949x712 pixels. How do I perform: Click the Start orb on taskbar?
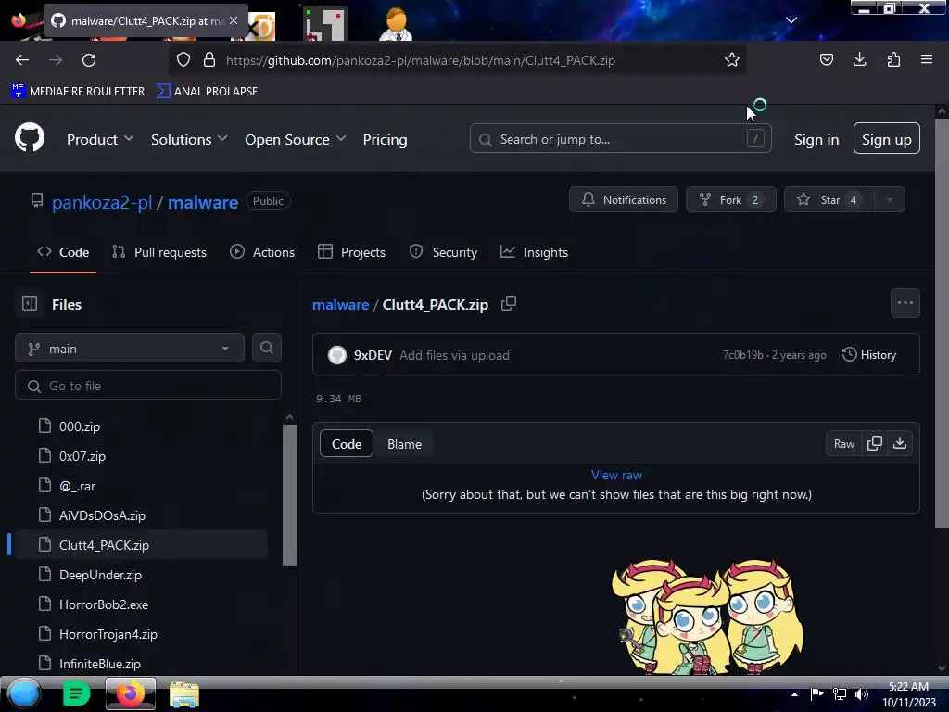(24, 693)
